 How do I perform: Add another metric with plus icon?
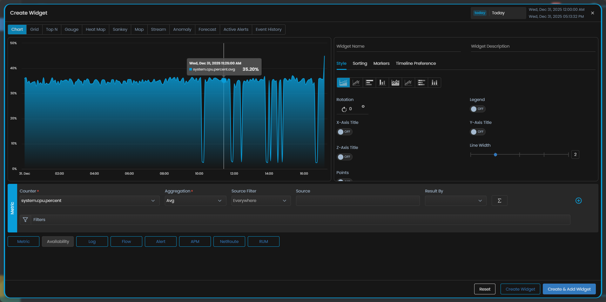(x=578, y=201)
